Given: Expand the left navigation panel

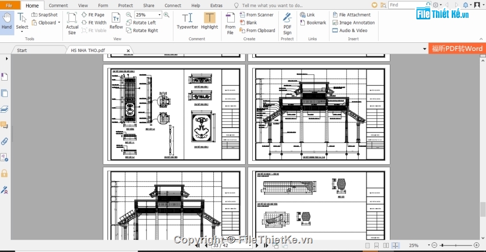Looking at the screenshot, I should (7, 59).
